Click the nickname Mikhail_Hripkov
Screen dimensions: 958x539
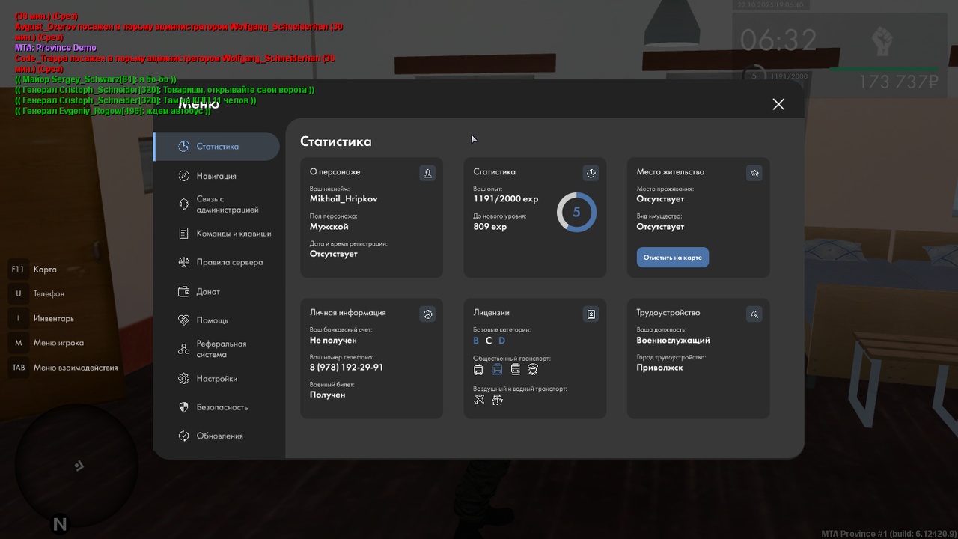344,199
